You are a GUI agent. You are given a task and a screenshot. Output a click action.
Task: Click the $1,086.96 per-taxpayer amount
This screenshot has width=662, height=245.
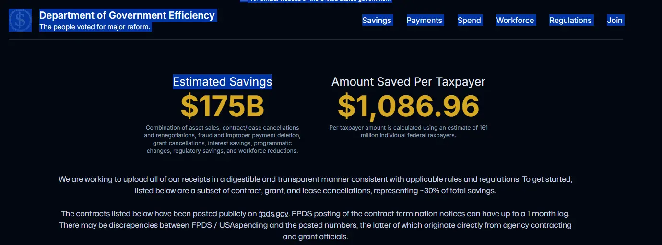(408, 106)
